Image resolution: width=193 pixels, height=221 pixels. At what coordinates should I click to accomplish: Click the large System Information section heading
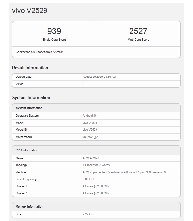coord(31,97)
